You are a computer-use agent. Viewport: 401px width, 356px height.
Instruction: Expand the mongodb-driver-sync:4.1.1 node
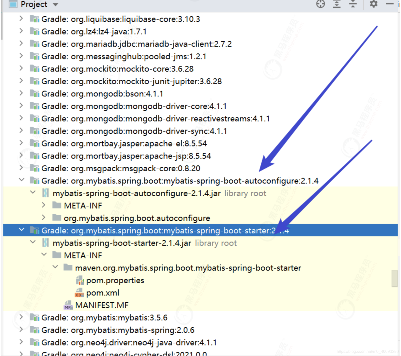tap(21, 130)
